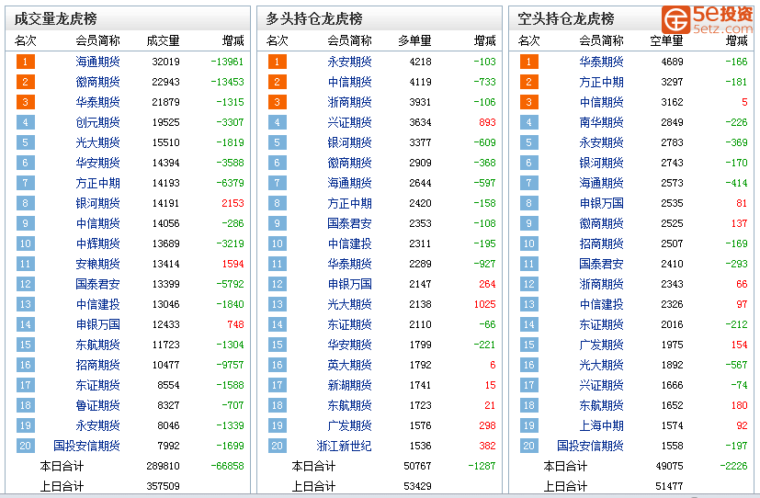Click red change value 893

(x=487, y=122)
